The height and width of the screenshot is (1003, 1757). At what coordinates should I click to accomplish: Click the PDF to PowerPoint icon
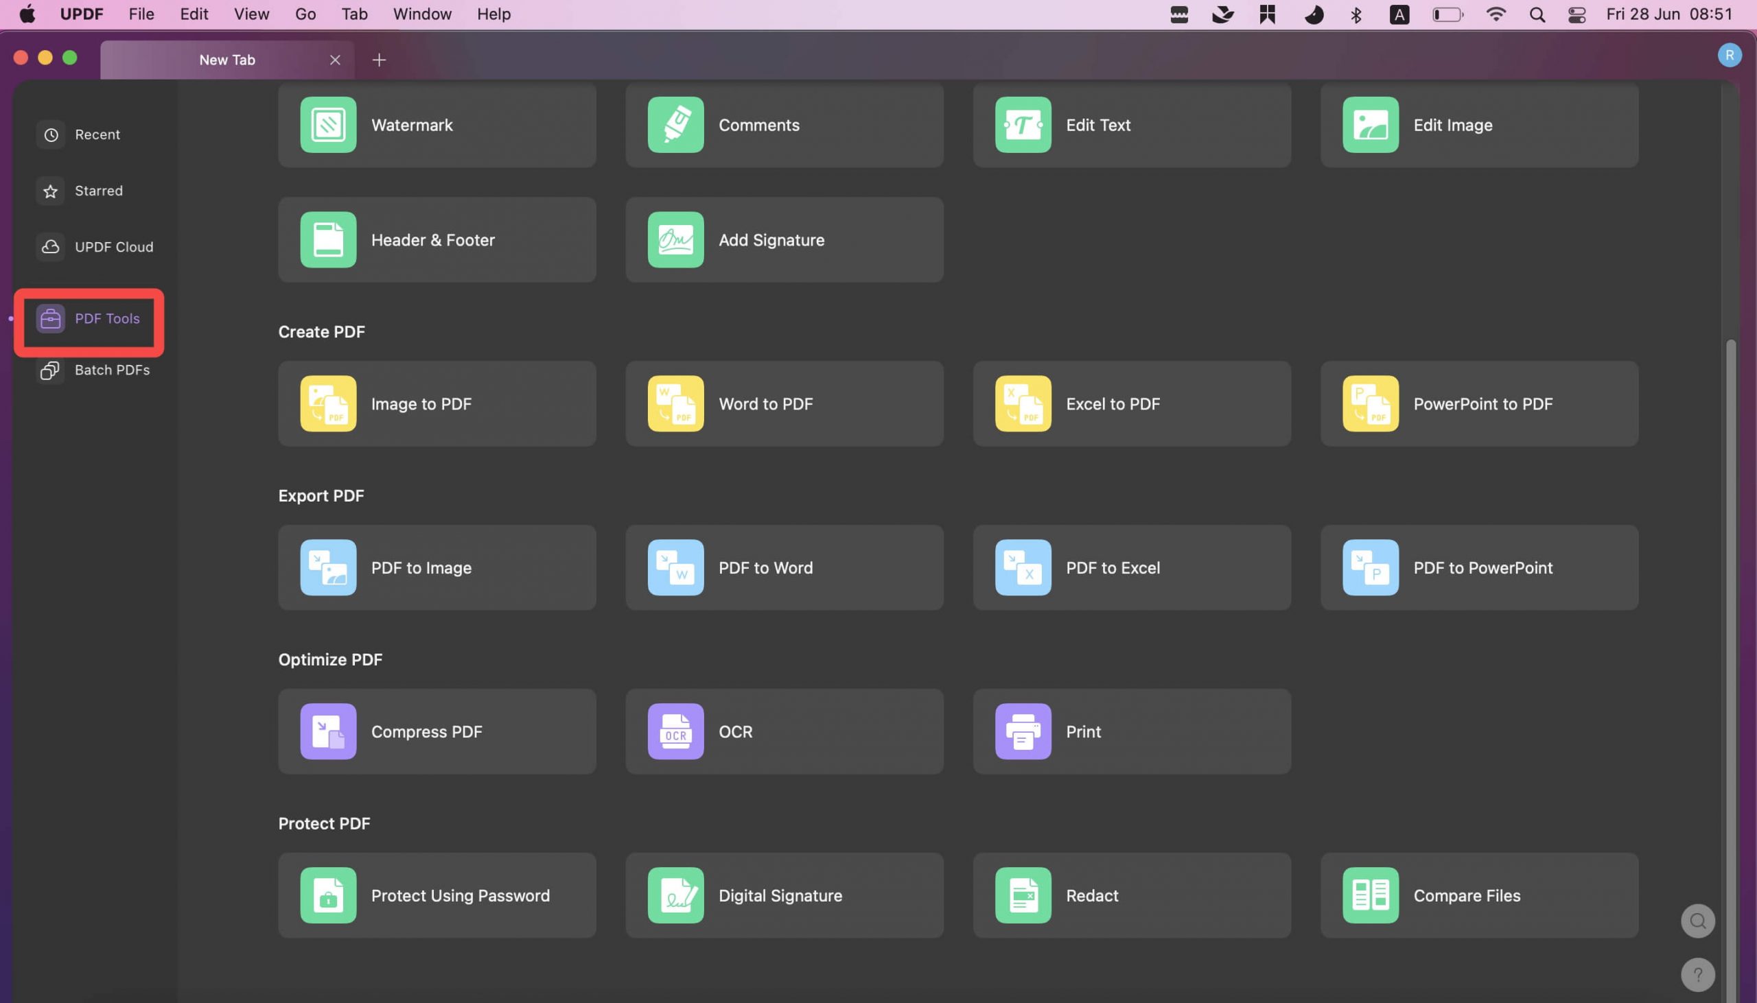coord(1370,567)
